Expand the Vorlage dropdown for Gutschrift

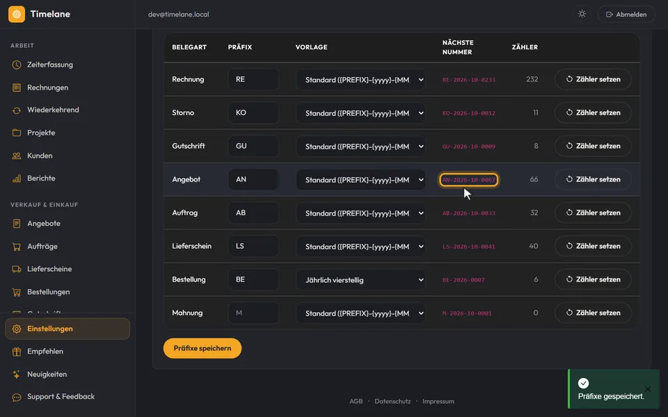[x=361, y=147]
